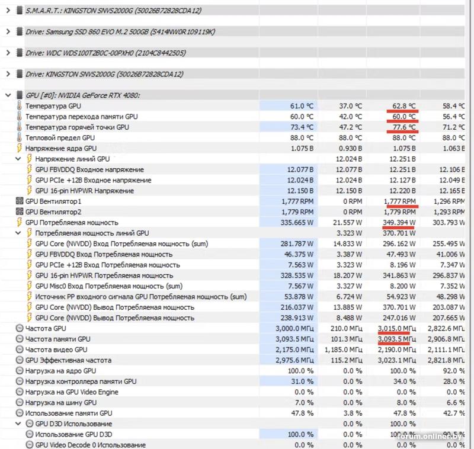The image size is (474, 449).
Task: Click lightning icon of GPU Потребляемая мощность
Action: 20,222
